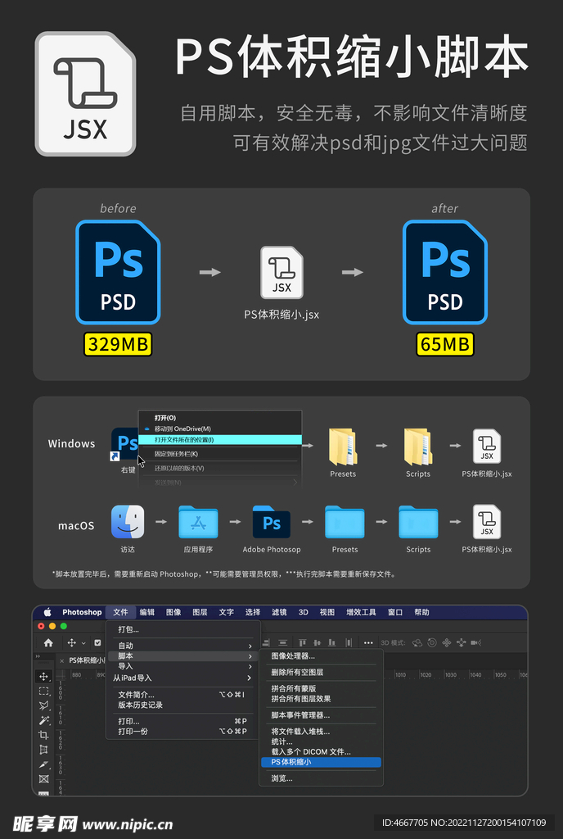Open the 编辑 menu
Screen dimensions: 563x839
click(147, 612)
